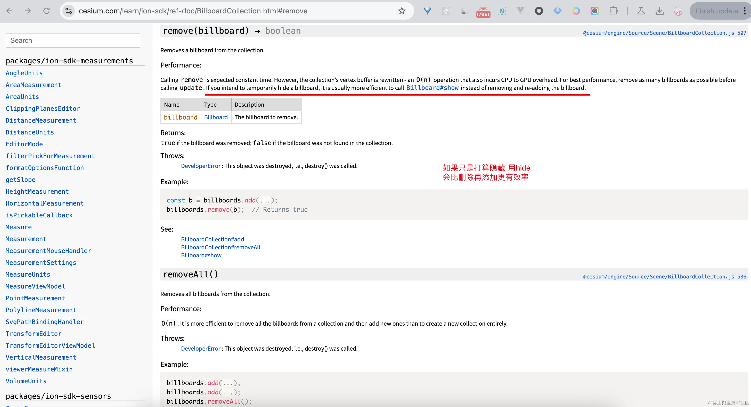This screenshot has width=751, height=407.
Task: Open the Chrome Labs flask icon
Action: [641, 11]
